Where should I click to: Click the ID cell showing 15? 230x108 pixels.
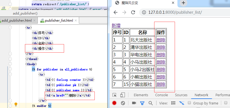tap(126, 84)
